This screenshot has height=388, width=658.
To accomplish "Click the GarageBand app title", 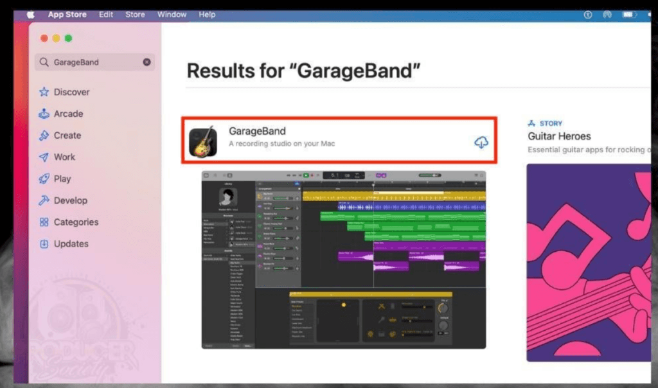I will 257,131.
